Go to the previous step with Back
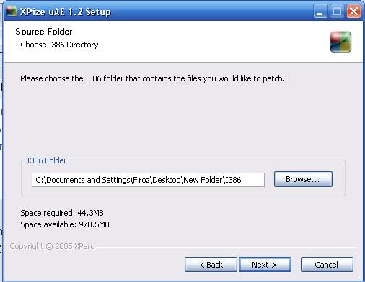 (211, 265)
